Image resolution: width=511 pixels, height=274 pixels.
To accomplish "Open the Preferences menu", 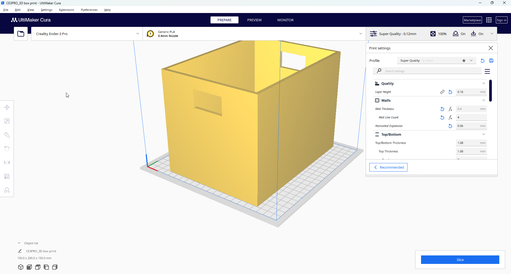I will (89, 10).
